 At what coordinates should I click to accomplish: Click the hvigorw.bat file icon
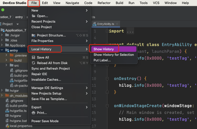tap(7, 121)
